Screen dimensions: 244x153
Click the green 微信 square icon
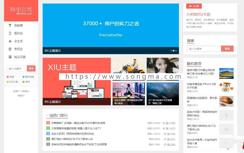[23, 82]
